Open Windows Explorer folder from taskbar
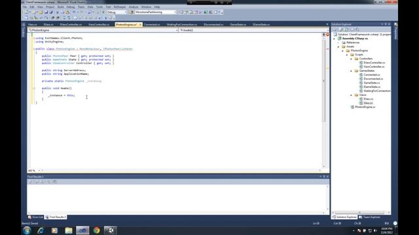419x235 pixels. click(69, 230)
